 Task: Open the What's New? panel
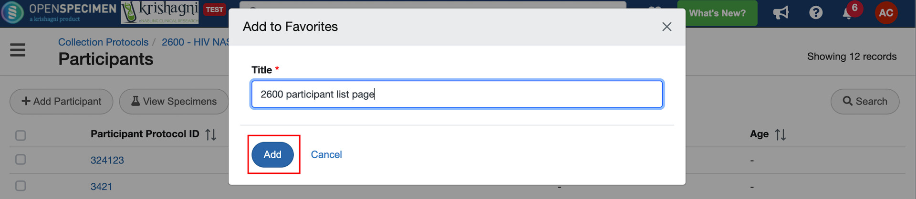tap(717, 13)
